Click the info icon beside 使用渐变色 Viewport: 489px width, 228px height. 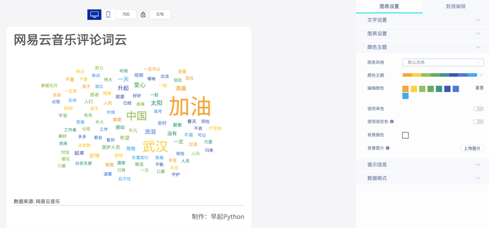(392, 121)
